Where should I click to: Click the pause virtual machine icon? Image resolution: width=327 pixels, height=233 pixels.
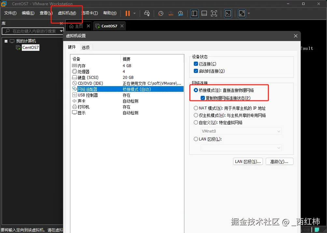coord(127,13)
